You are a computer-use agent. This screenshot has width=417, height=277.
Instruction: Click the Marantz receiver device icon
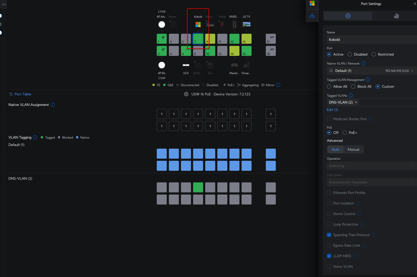tap(234, 65)
